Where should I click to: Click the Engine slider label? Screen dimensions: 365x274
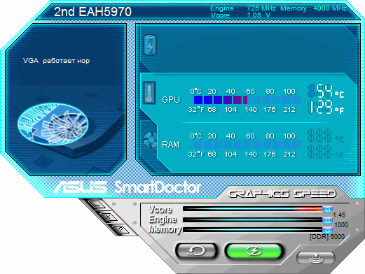(x=163, y=219)
